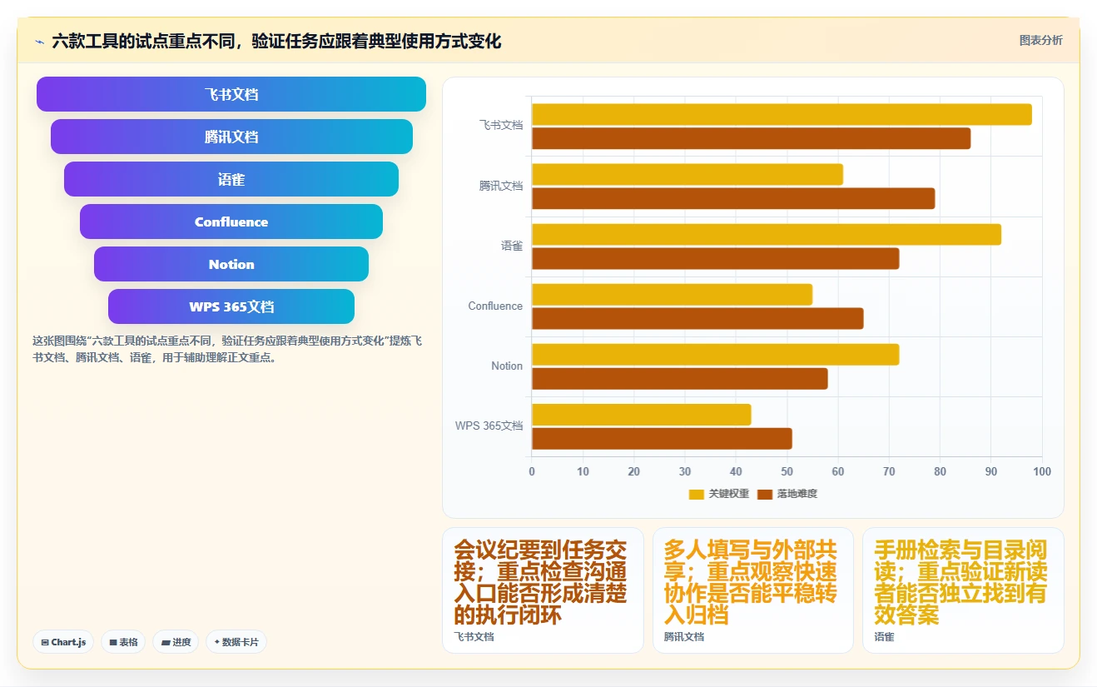This screenshot has width=1097, height=687.
Task: Click WPS 365文档 brown 落地难度 bar
Action: (662, 438)
